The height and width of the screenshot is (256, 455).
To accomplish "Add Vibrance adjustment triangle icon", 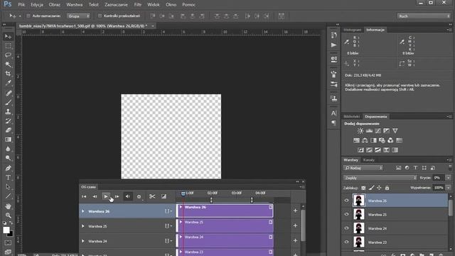I will pos(395,131).
